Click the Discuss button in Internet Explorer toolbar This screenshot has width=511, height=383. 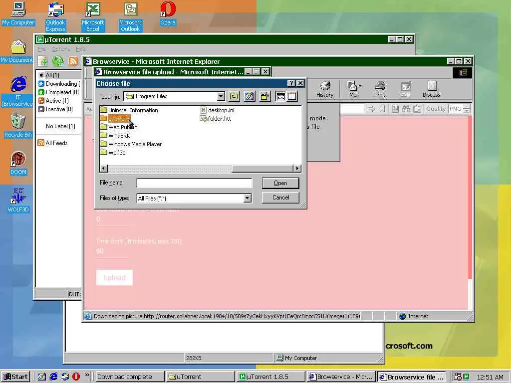coord(432,89)
